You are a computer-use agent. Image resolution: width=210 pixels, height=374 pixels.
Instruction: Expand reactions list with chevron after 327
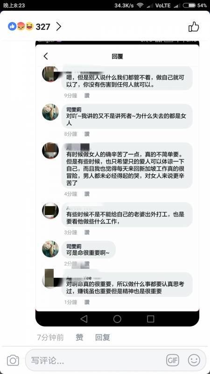(x=59, y=27)
